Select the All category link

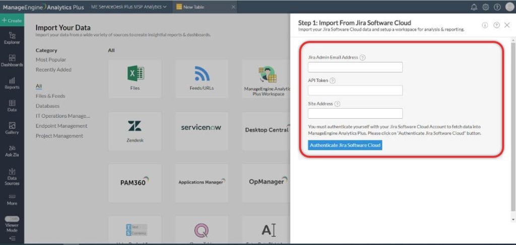click(x=39, y=86)
